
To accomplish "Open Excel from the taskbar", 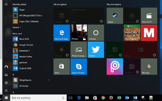I will click(x=119, y=98).
